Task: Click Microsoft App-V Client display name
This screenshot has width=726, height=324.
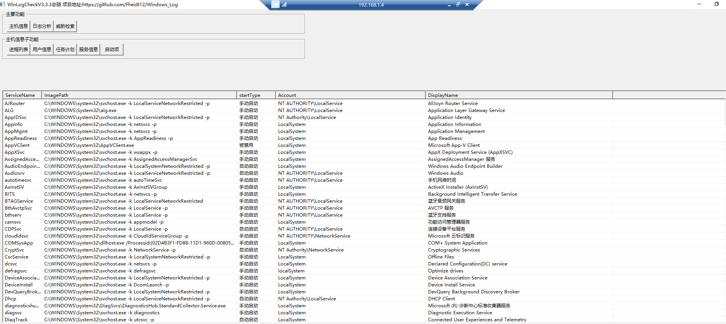Action: pyautogui.click(x=454, y=145)
